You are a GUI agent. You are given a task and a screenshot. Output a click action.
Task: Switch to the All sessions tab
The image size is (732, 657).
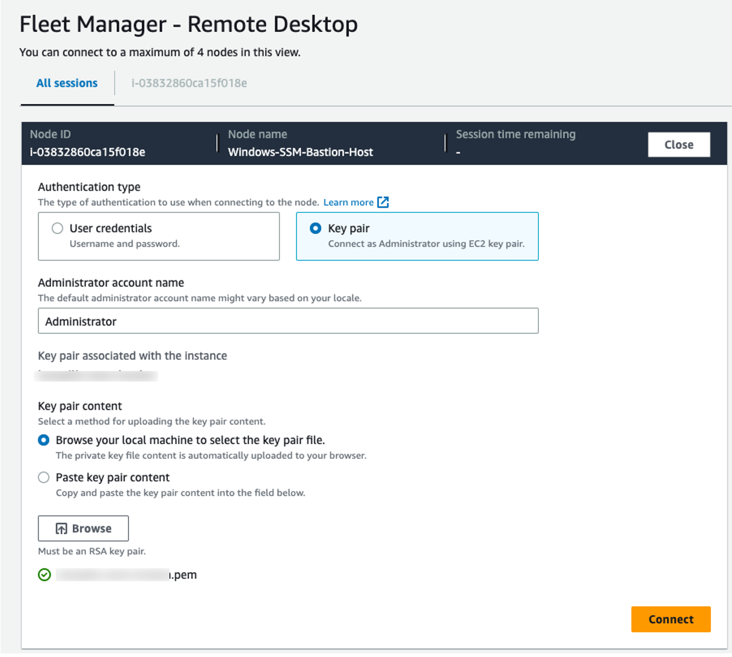pyautogui.click(x=67, y=83)
